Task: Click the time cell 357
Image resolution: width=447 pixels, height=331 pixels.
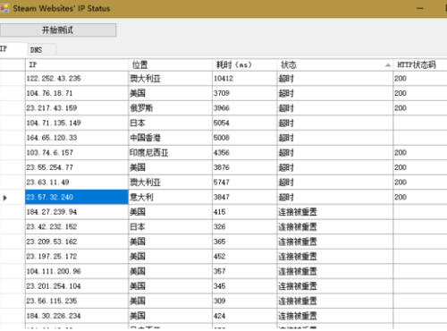Action: (245, 271)
